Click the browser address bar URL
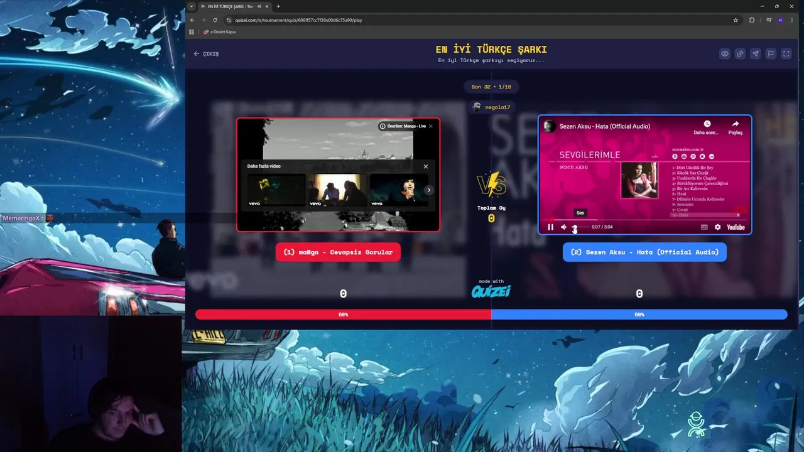804x452 pixels. coord(298,20)
